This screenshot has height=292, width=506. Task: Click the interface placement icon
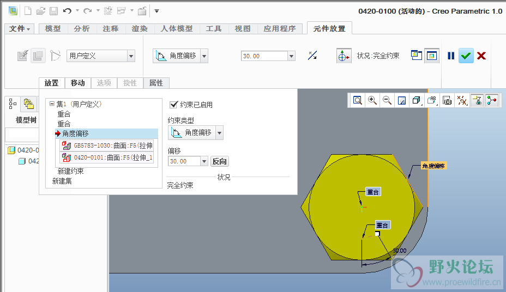point(22,56)
